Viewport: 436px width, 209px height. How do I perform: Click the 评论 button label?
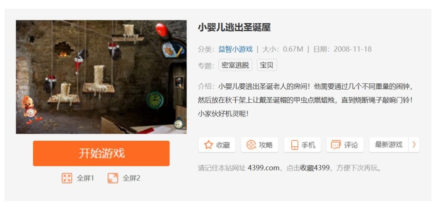click(351, 145)
